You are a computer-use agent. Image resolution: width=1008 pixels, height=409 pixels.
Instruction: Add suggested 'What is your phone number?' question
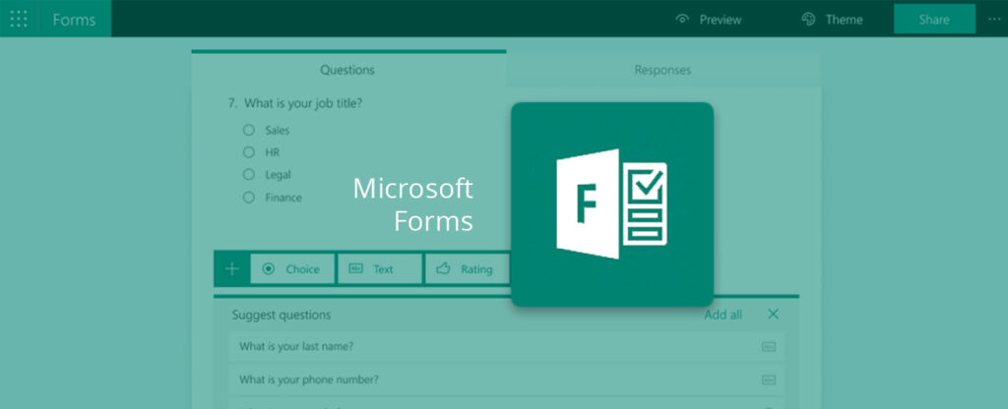(x=506, y=380)
